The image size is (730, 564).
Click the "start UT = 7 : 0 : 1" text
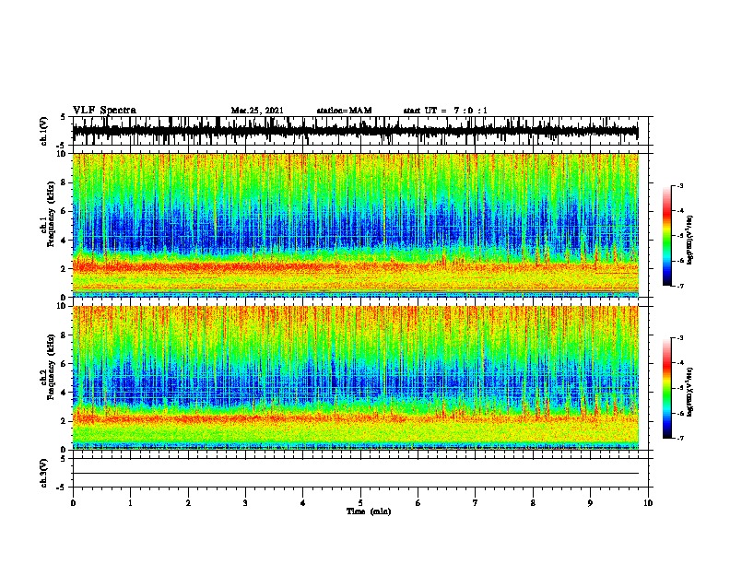445,111
